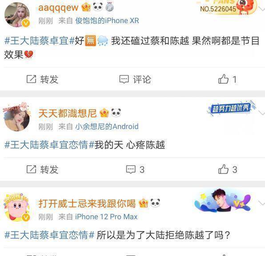This screenshot has width=265, height=256.
Task: Open aaqqqew's profile avatar
Action: click(17, 15)
